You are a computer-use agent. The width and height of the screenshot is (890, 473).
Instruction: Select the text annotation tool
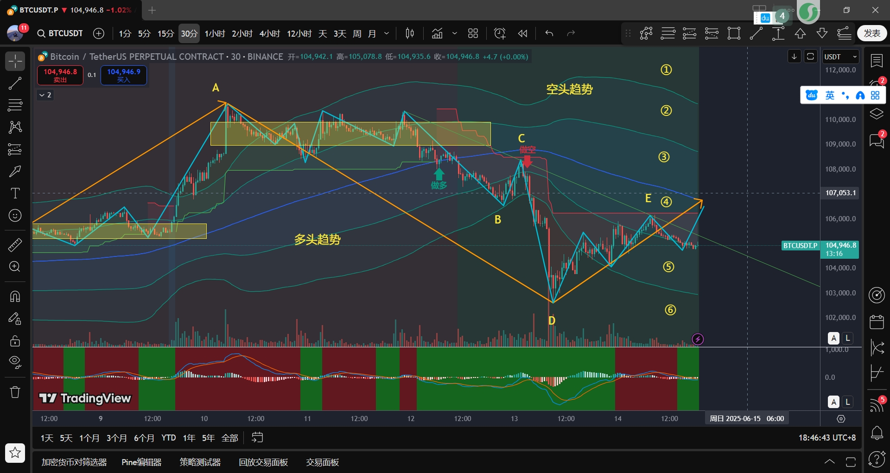(15, 193)
